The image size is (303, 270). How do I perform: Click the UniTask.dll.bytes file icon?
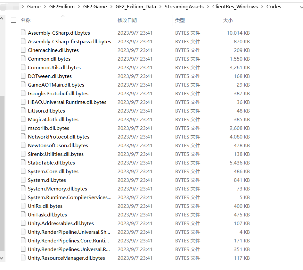point(23,215)
